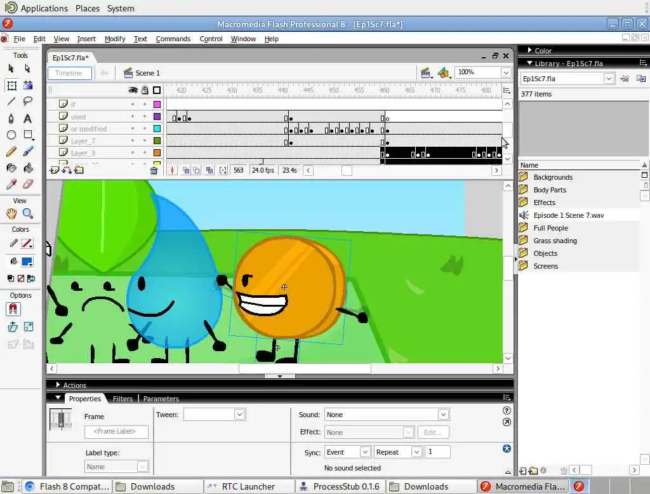Switch to the Filters tab
This screenshot has height=494, width=650.
coord(123,399)
